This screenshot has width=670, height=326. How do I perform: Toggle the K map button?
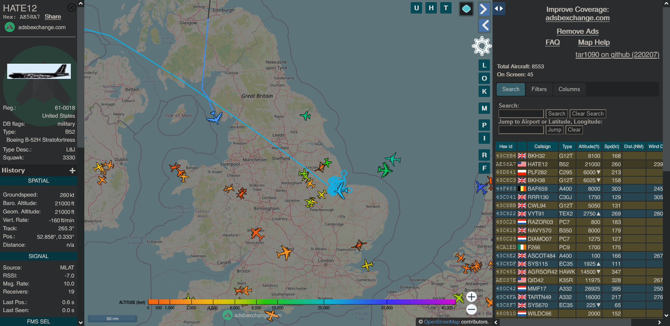(484, 92)
